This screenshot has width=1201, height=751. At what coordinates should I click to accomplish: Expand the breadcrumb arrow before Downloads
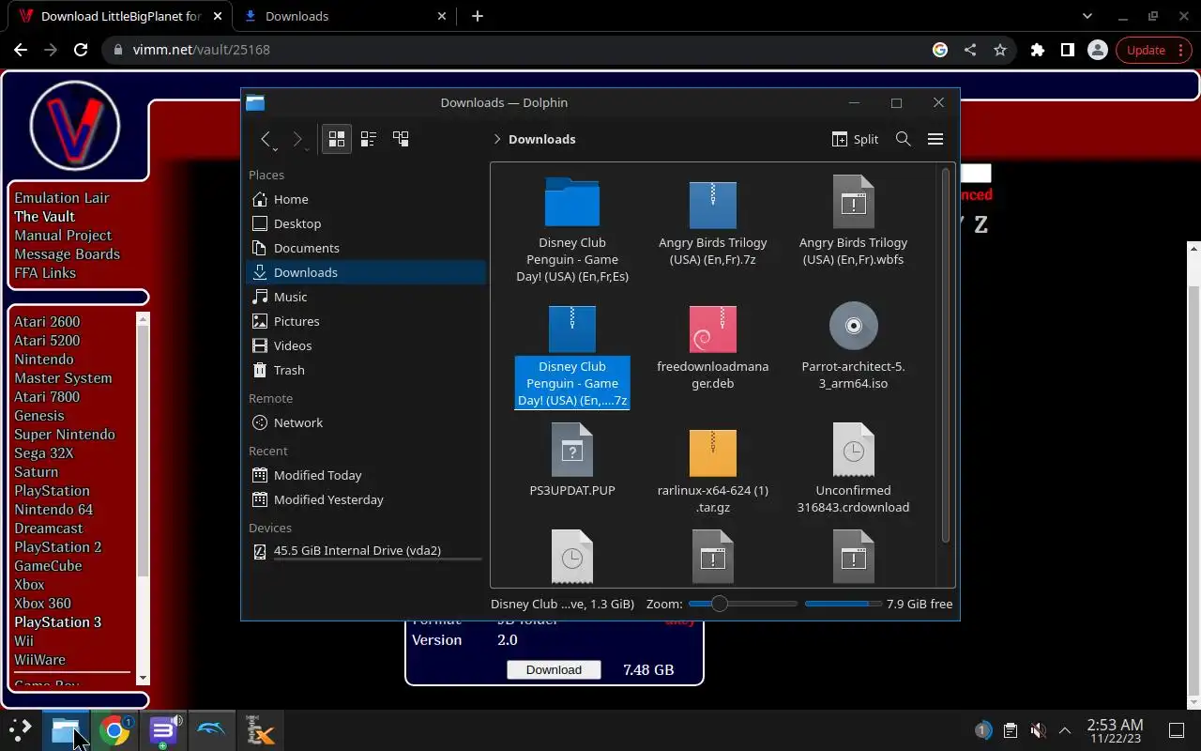(496, 139)
